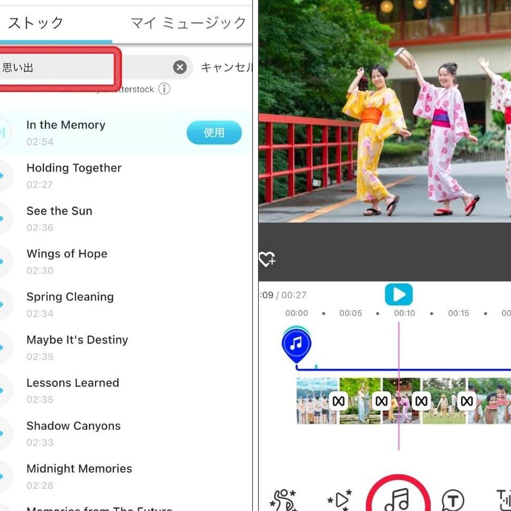Select the Lessons Learned track
This screenshot has width=511, height=511.
coord(126,391)
